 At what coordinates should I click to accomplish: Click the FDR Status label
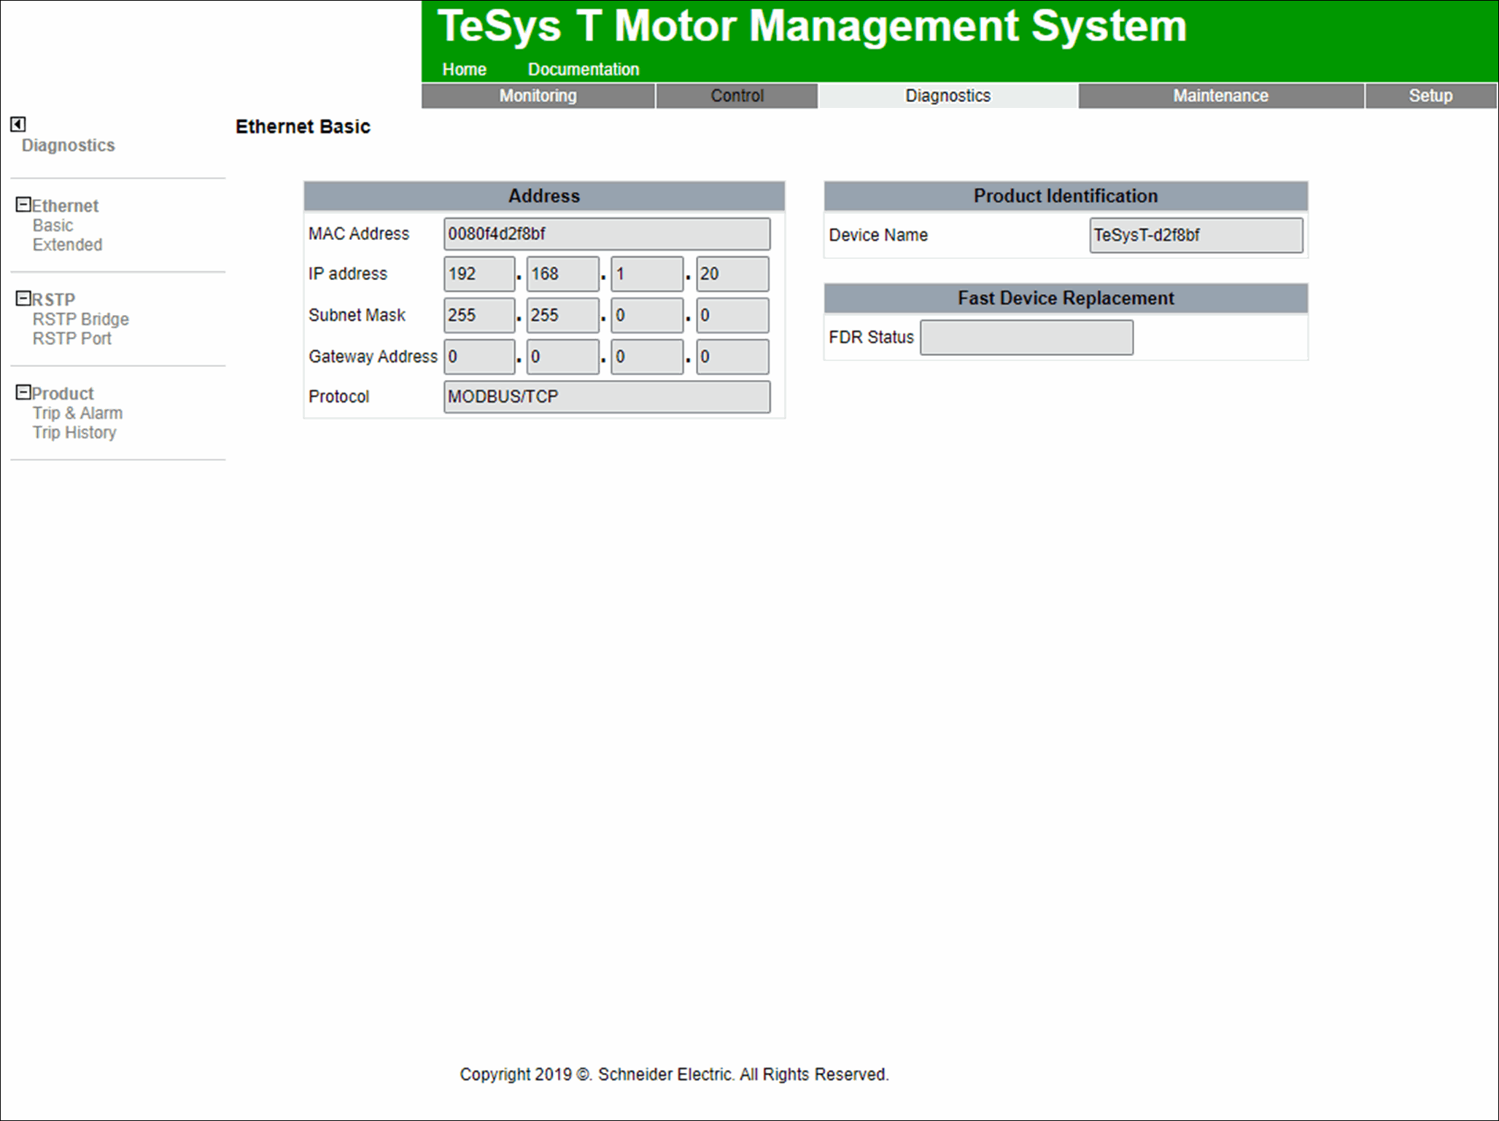871,338
